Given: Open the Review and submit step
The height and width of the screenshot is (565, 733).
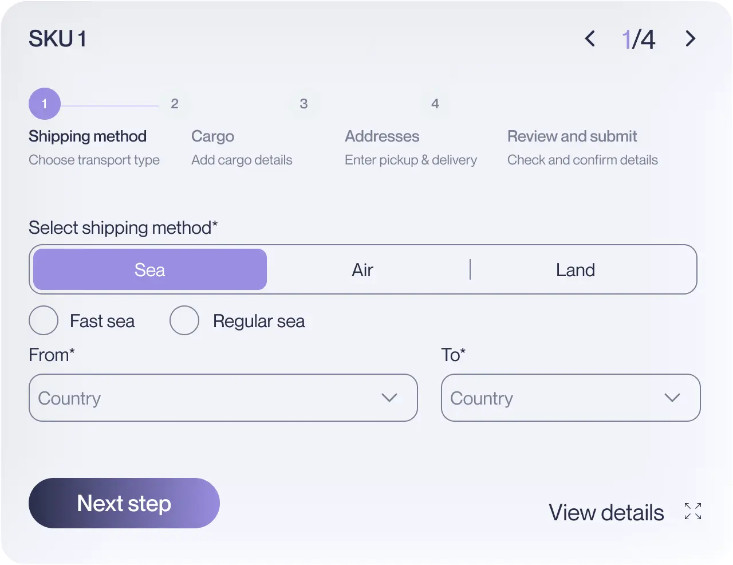Looking at the screenshot, I should pos(572,136).
